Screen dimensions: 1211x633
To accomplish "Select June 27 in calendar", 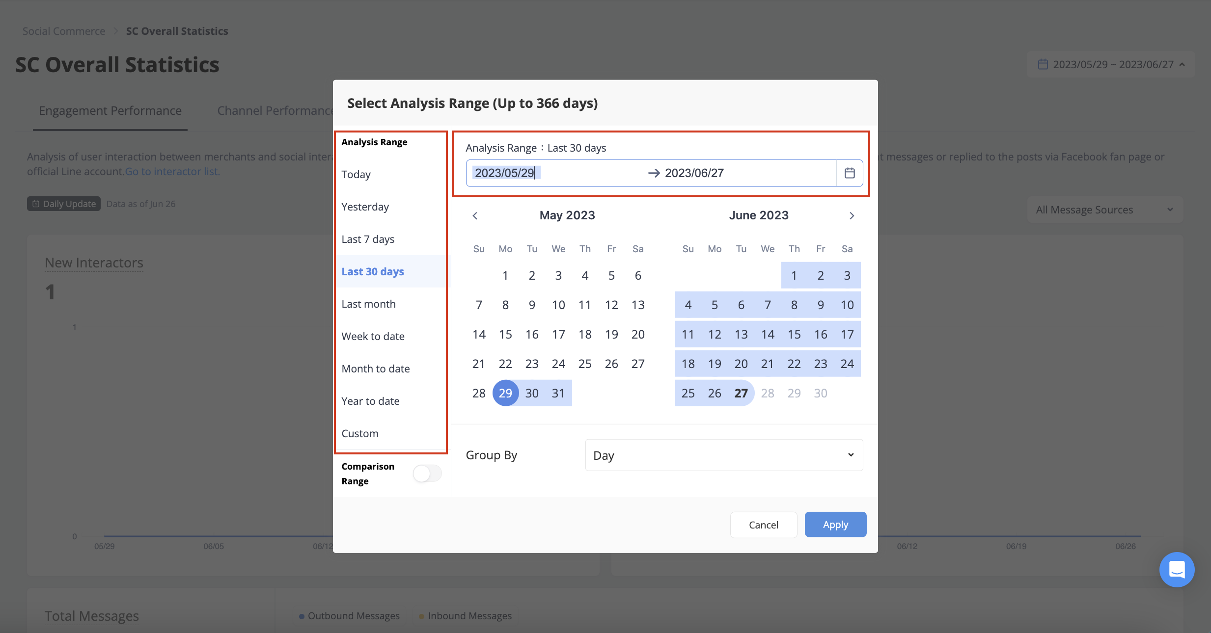I will (x=741, y=393).
